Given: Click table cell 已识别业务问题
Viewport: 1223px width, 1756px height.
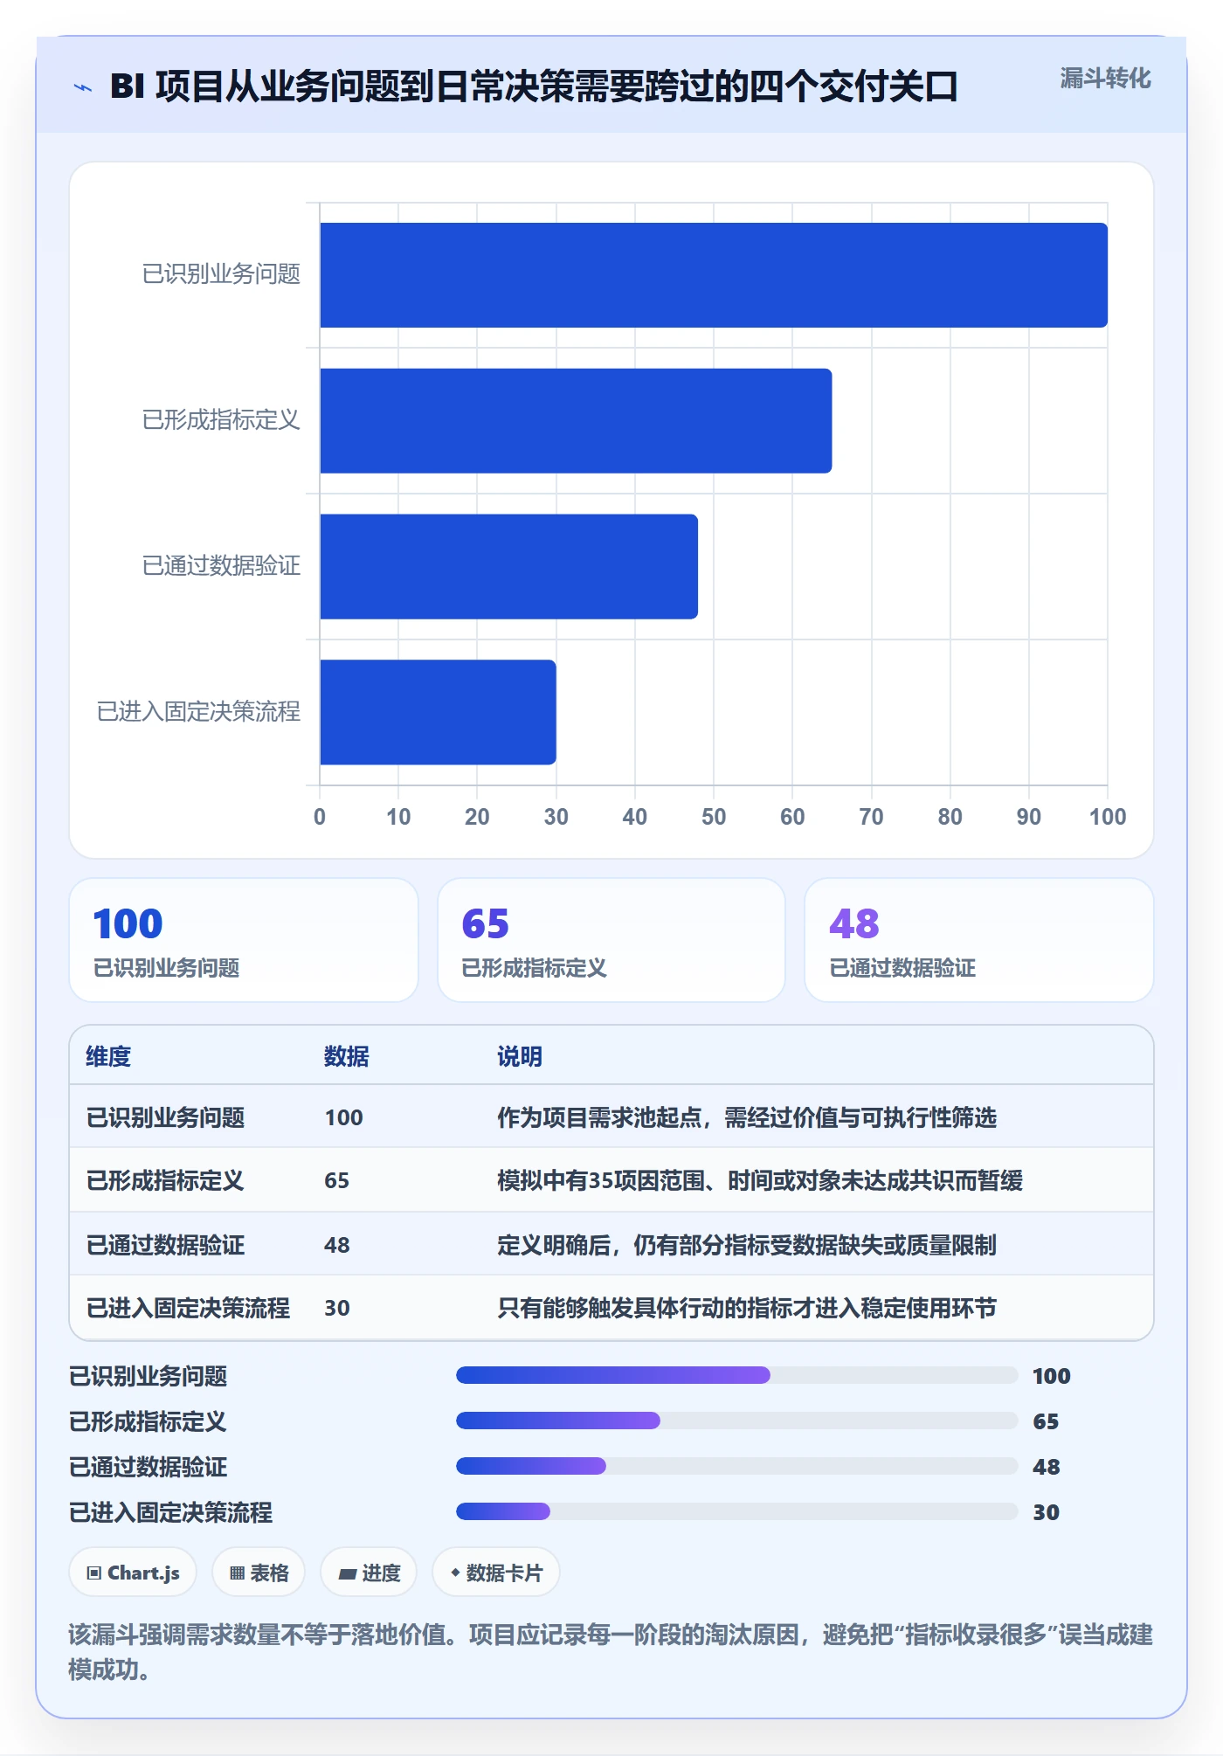Looking at the screenshot, I should coord(165,1117).
